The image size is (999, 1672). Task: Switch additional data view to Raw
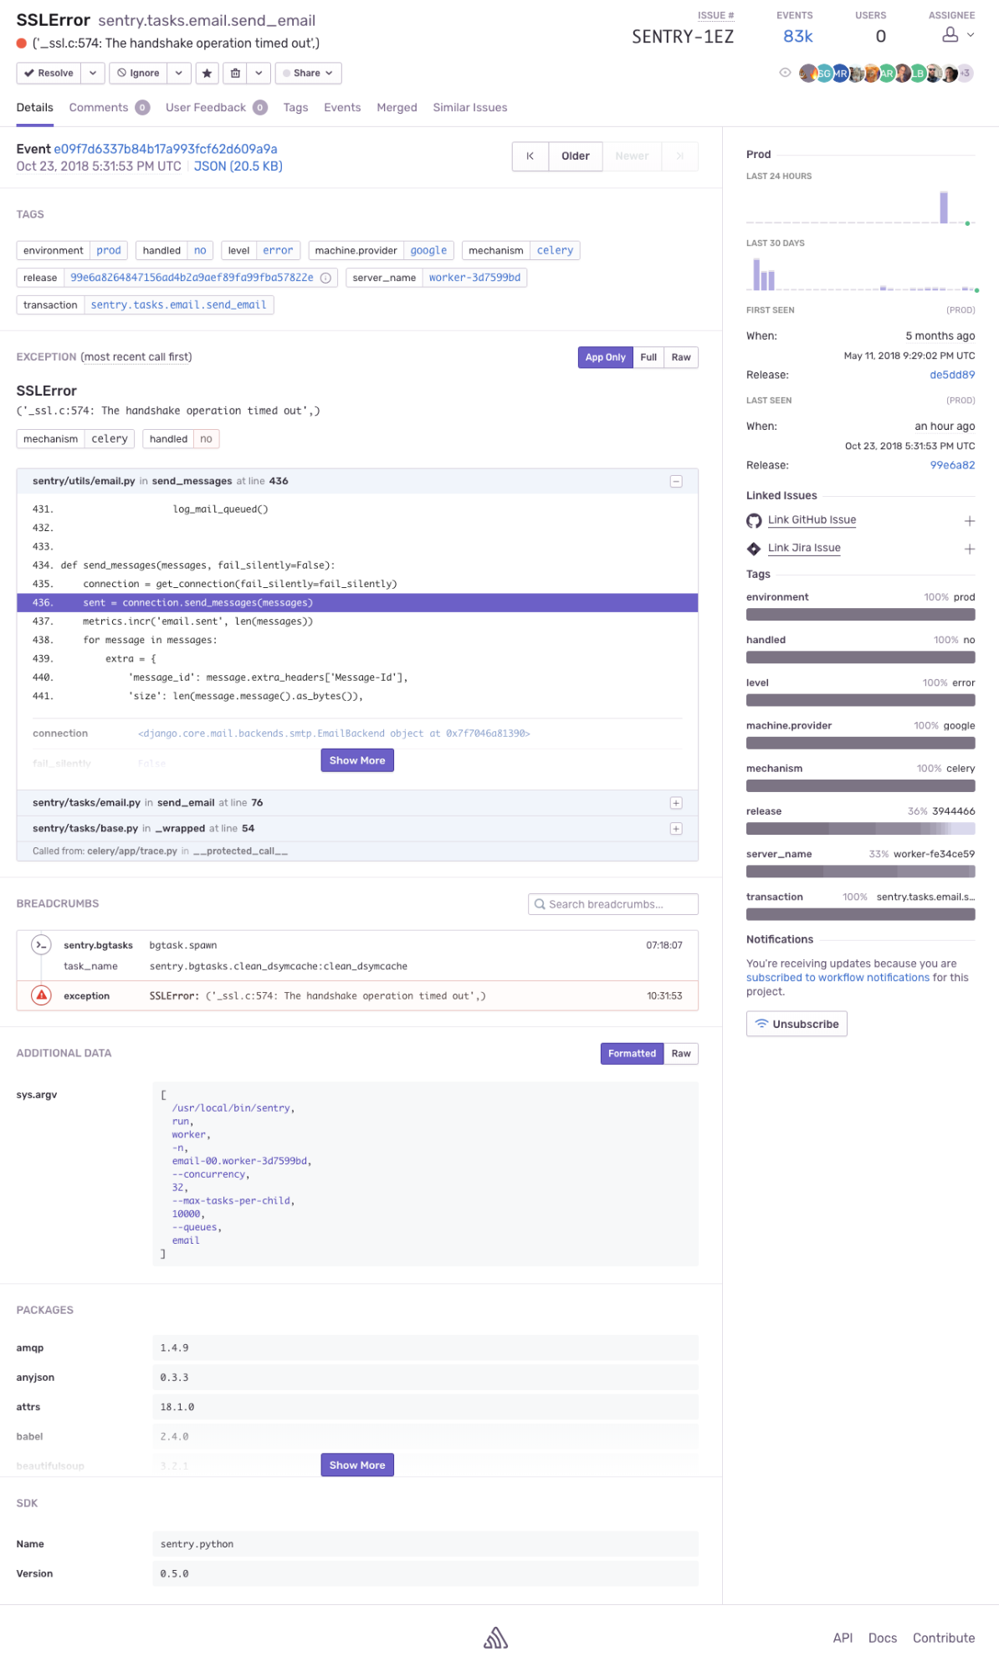pyautogui.click(x=680, y=1054)
